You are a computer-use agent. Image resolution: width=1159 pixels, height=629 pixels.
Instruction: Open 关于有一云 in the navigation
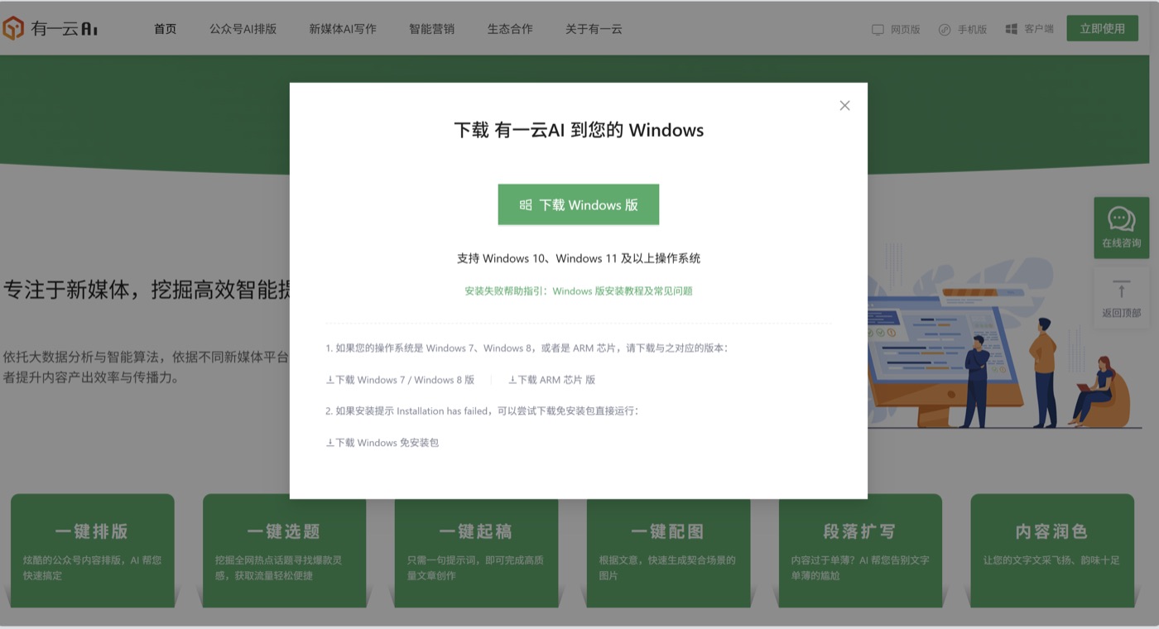pyautogui.click(x=594, y=29)
